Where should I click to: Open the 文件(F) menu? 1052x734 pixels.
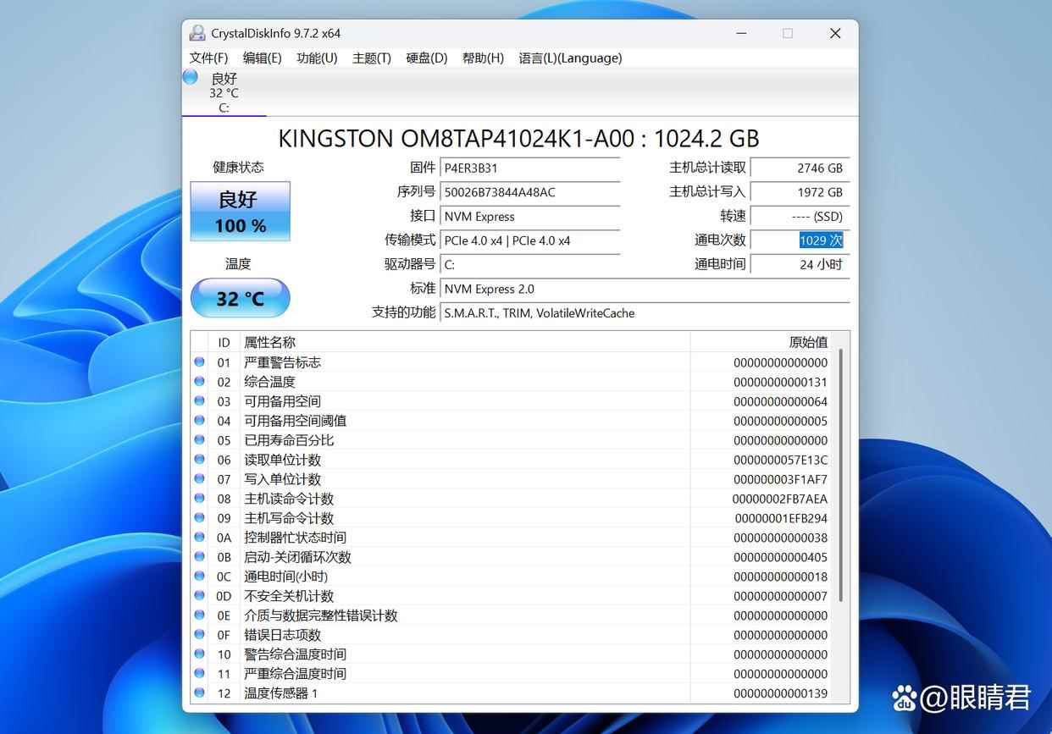pyautogui.click(x=208, y=58)
